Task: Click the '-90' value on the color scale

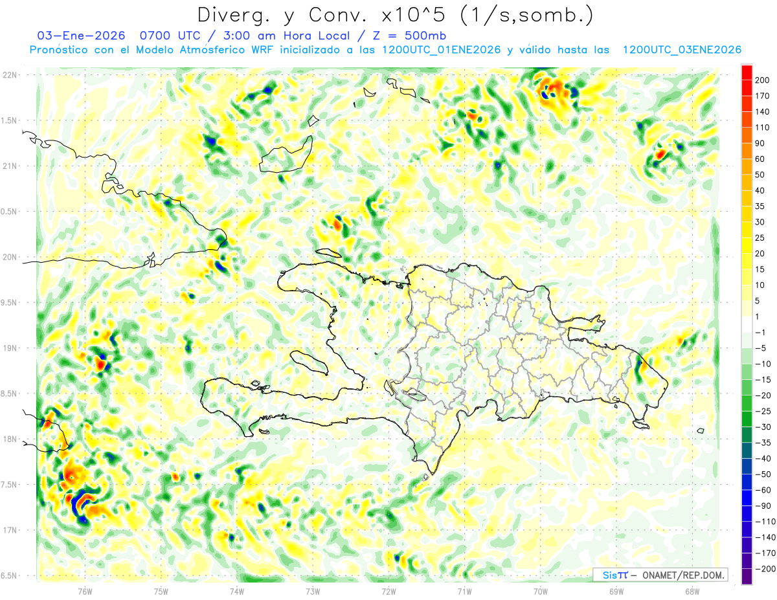Action: [x=763, y=506]
